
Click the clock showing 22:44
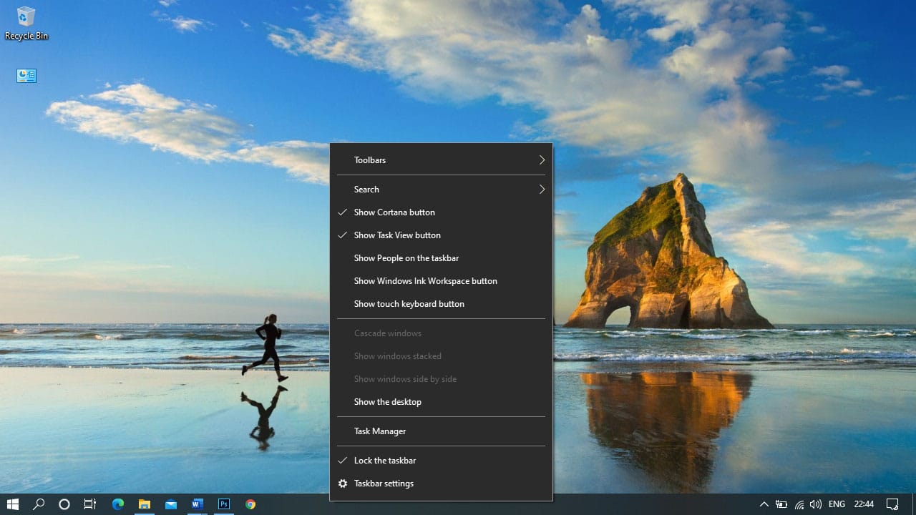pos(864,504)
